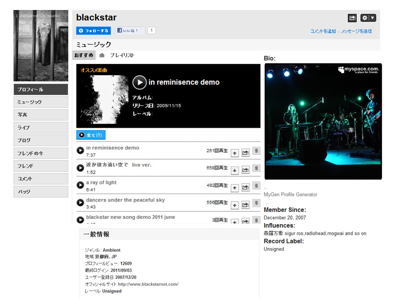Click the コメントを追加 link
Image resolution: width=404 pixels, height=305 pixels.
[323, 31]
